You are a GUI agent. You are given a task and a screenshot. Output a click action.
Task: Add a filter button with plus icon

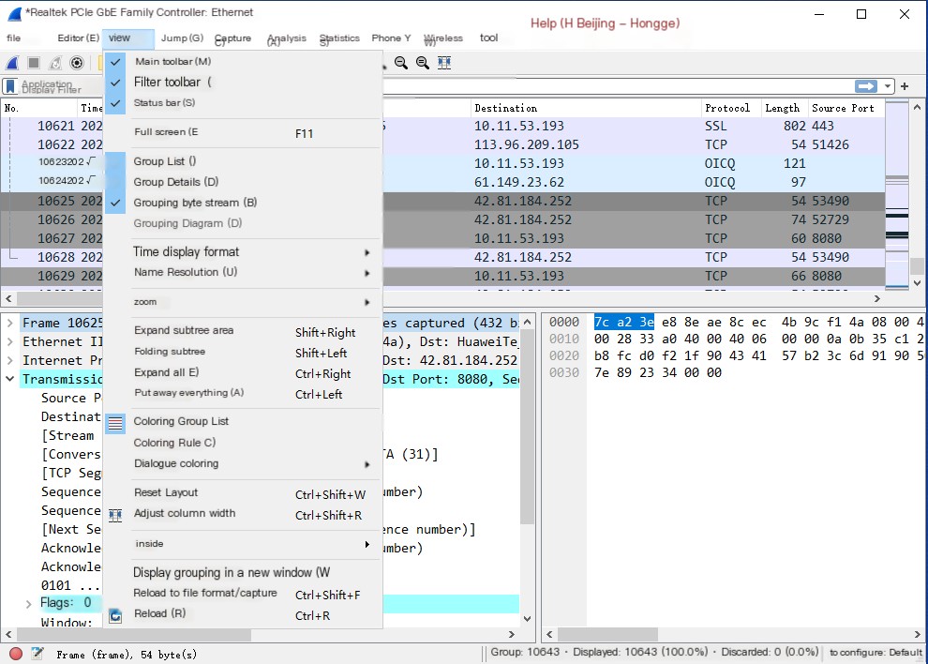(x=905, y=86)
